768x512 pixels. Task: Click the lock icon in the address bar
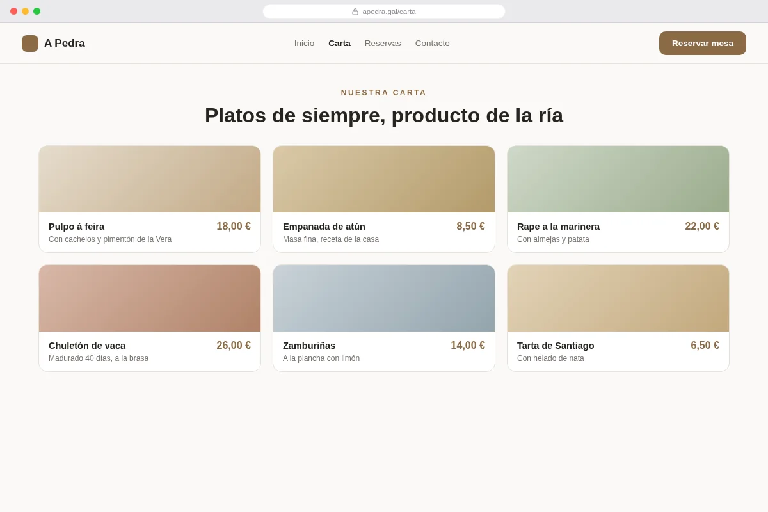(x=355, y=12)
